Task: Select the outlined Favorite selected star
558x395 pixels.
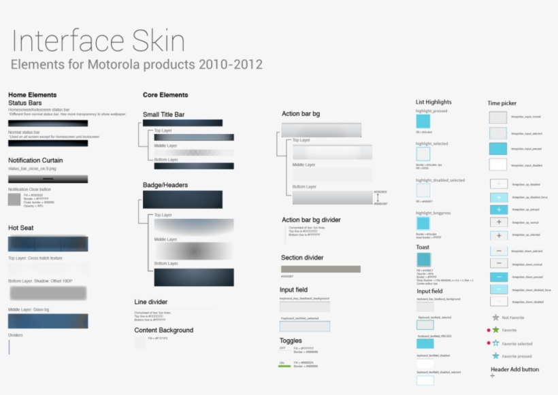Action: tap(495, 343)
